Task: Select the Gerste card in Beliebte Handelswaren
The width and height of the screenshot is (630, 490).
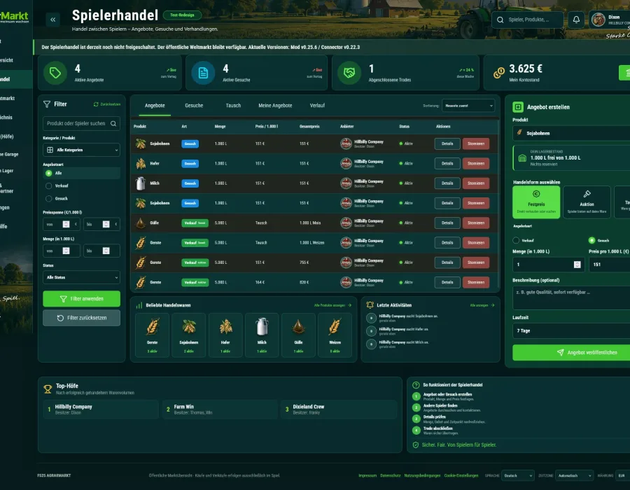Action: point(153,335)
